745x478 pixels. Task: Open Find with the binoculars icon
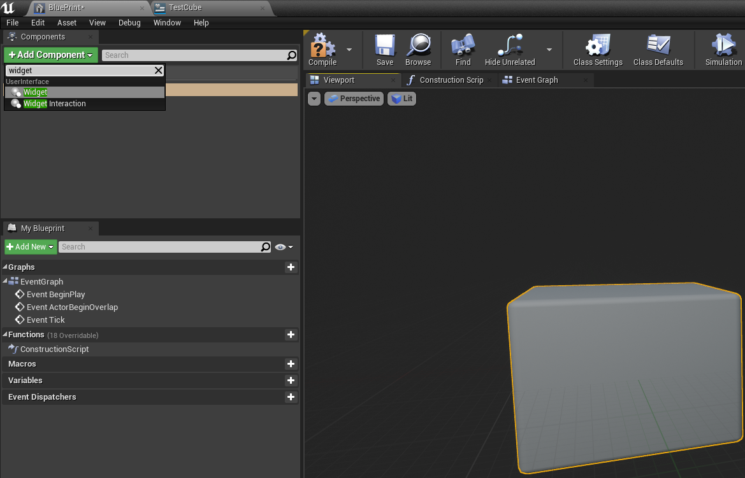[x=463, y=50]
